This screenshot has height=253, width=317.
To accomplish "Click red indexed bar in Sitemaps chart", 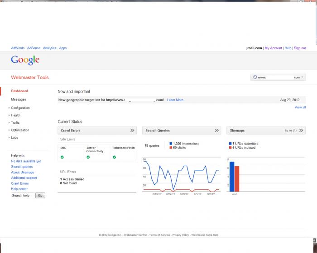I will point(237,179).
